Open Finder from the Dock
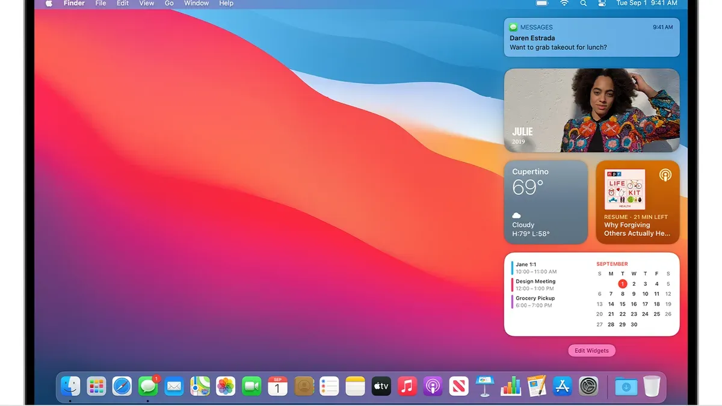This screenshot has width=722, height=406. [x=70, y=386]
